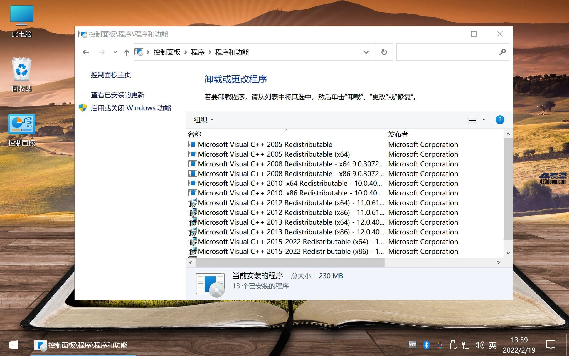Screen dimensions: 569x356
Task: Click the view options list icon
Action: (472, 119)
